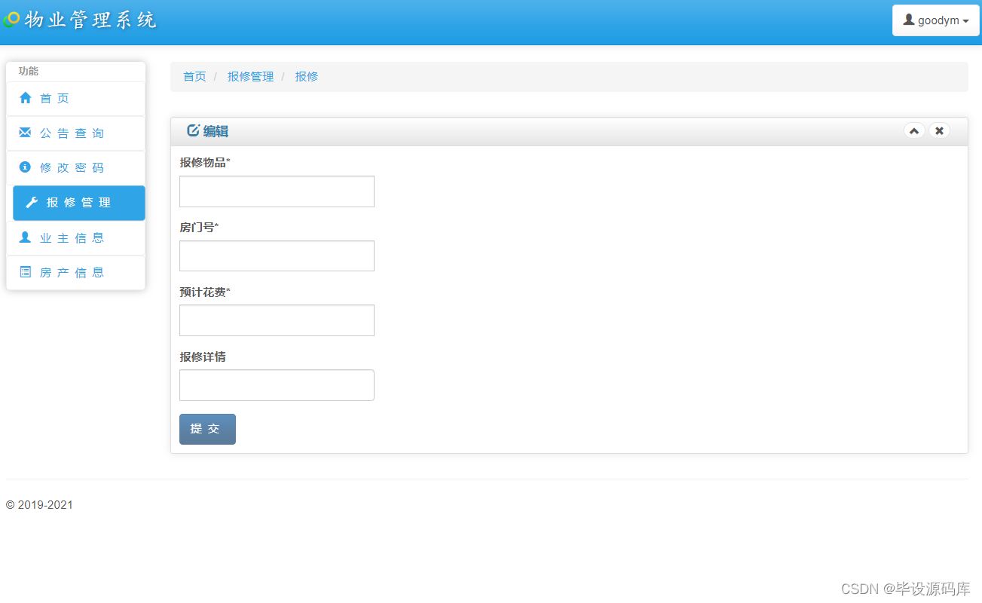Click the 物业管理系统 logo icon

click(x=11, y=20)
